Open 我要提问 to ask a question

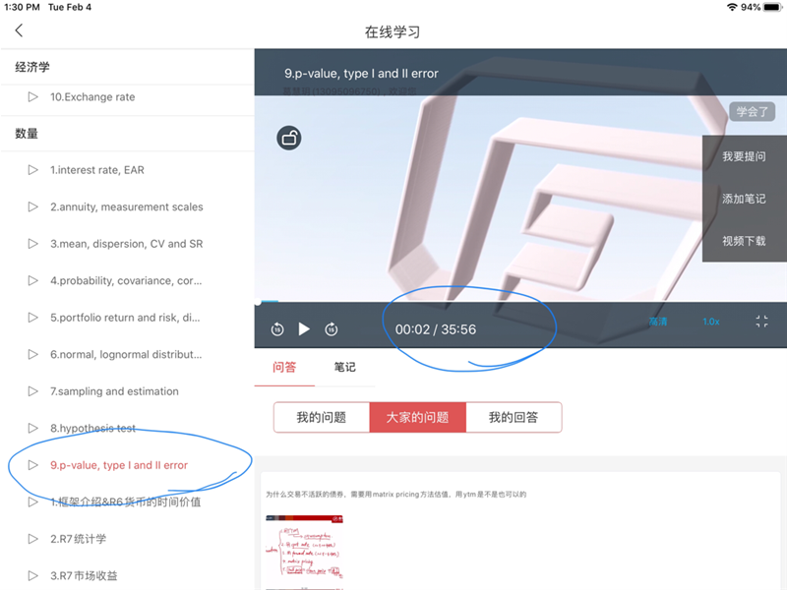coord(744,156)
